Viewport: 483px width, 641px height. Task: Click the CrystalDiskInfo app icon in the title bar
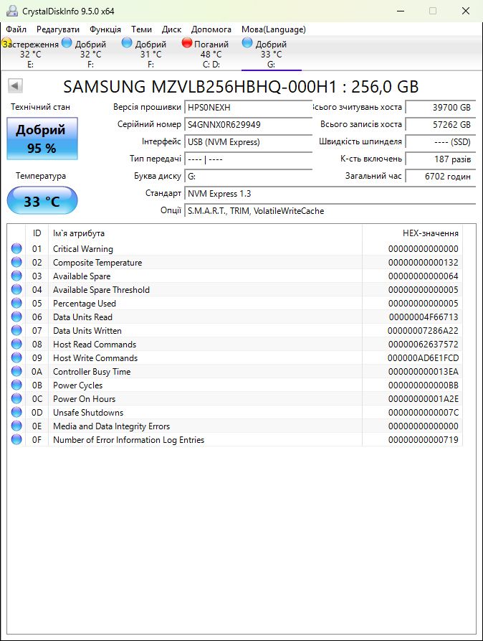(12, 11)
